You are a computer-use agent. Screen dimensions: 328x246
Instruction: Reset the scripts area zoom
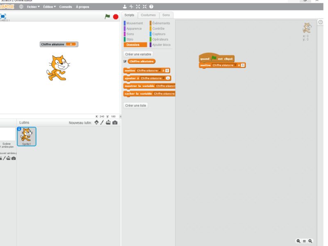tap(304, 241)
